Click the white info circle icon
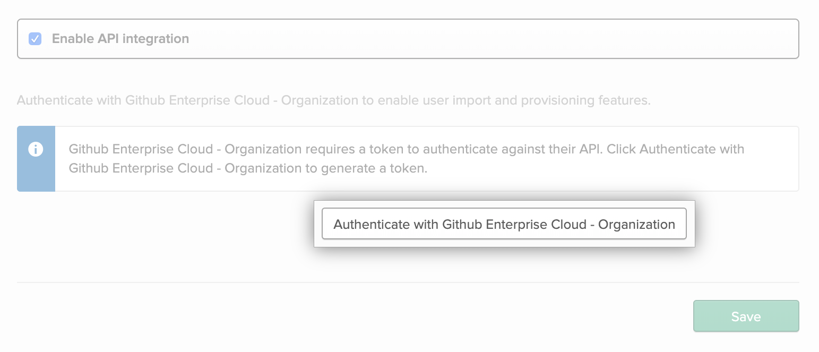Viewport: 819px width, 352px height. [x=36, y=149]
